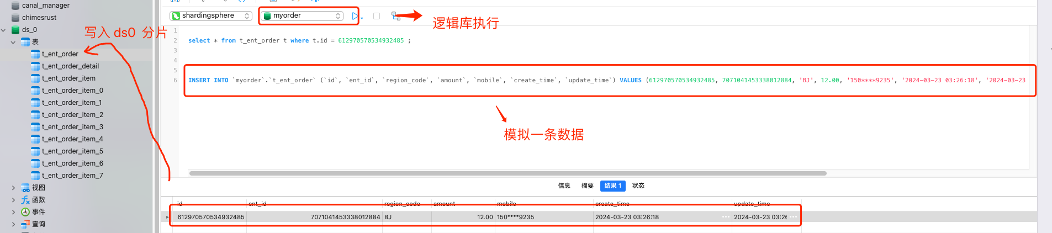The width and height of the screenshot is (1052, 233).
Task: Click the t_ent_order_detail table icon
Action: click(35, 66)
